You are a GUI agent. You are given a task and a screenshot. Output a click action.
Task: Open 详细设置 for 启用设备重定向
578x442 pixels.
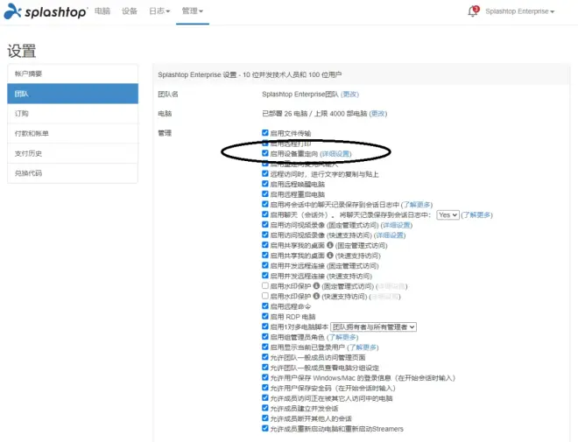[335, 153]
